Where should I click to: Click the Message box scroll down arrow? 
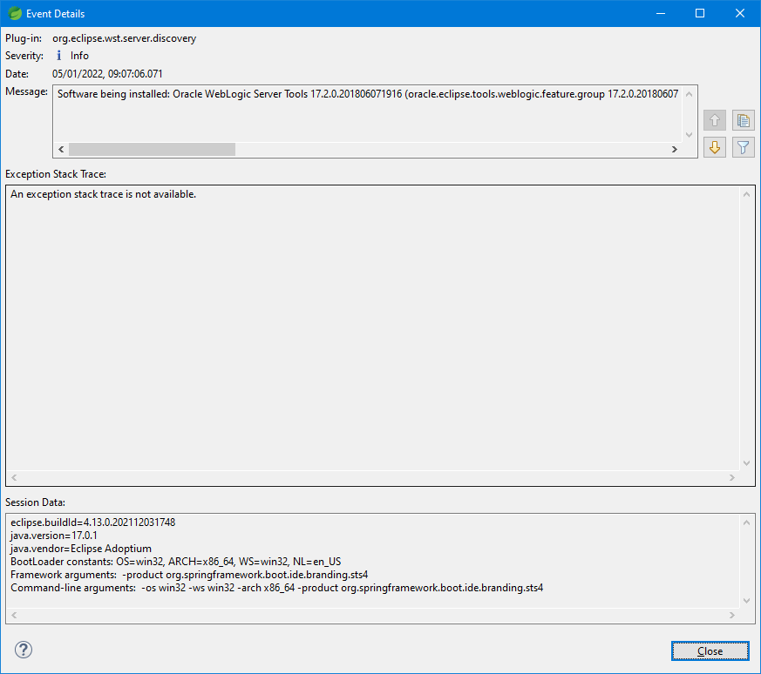[x=689, y=135]
